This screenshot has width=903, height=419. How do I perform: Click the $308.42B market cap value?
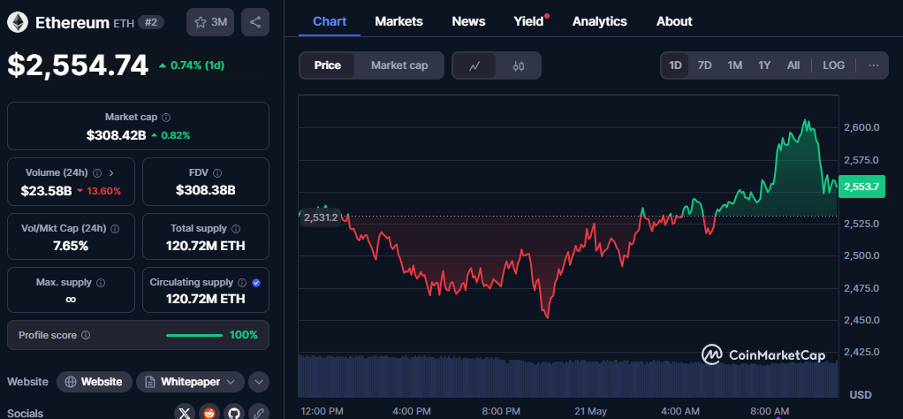click(118, 135)
